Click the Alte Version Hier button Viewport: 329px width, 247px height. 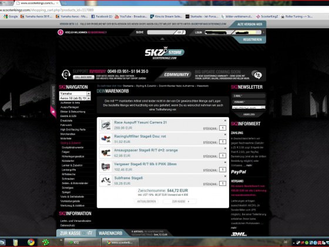pos(250,24)
